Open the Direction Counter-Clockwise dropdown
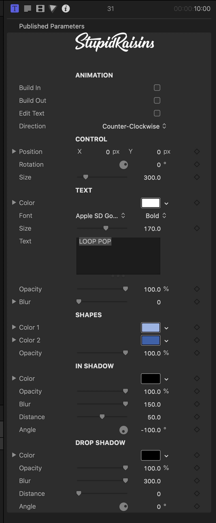 point(134,126)
